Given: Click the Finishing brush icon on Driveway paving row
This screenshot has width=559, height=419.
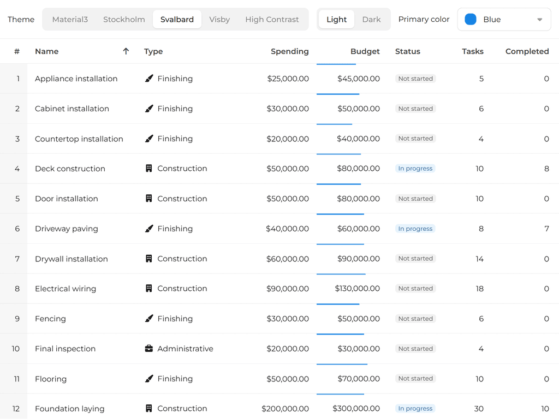Looking at the screenshot, I should (149, 228).
